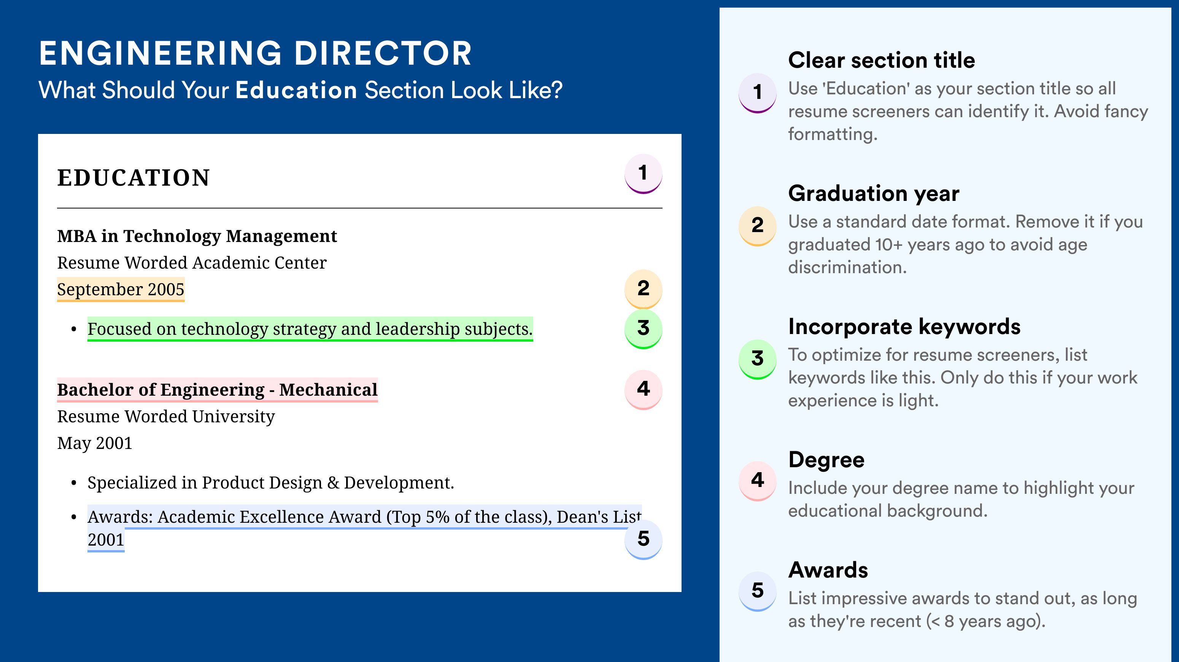The image size is (1179, 662).
Task: Click the Clear section title heading
Action: pos(882,60)
